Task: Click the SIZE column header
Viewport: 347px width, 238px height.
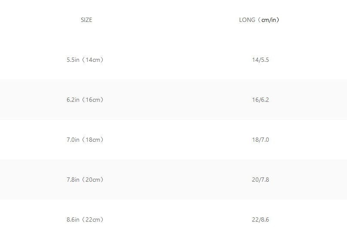Action: (86, 20)
